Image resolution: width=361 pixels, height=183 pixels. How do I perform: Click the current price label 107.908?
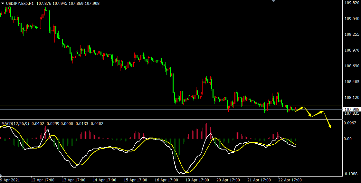[351, 109]
